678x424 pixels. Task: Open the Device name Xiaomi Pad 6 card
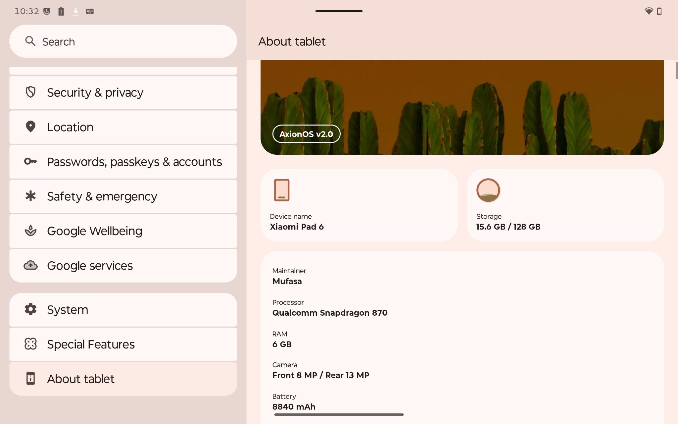359,205
